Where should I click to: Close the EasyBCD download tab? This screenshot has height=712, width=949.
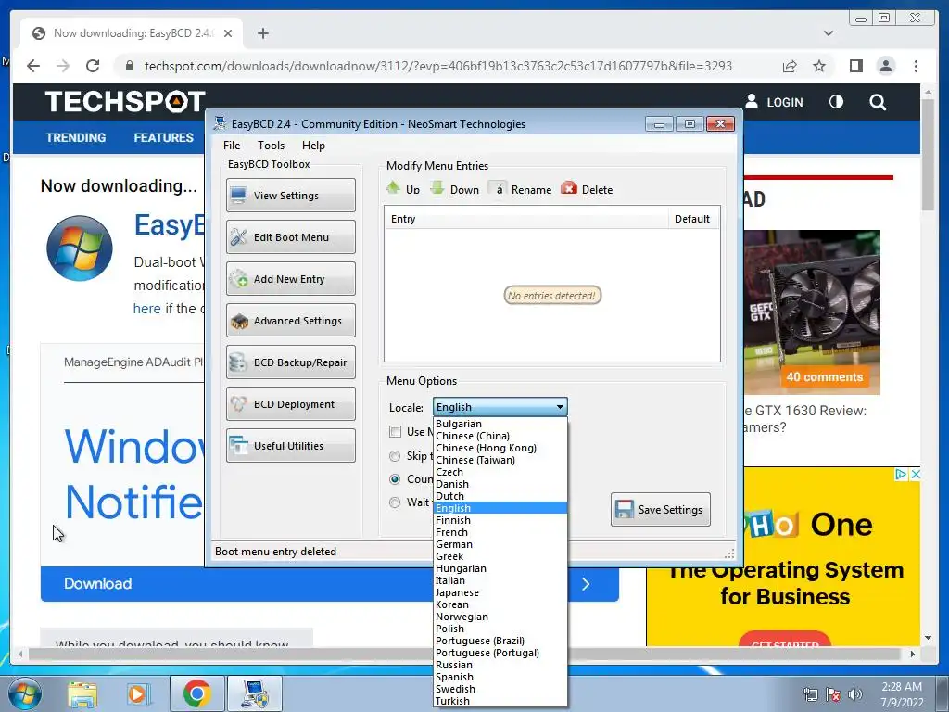coord(228,33)
